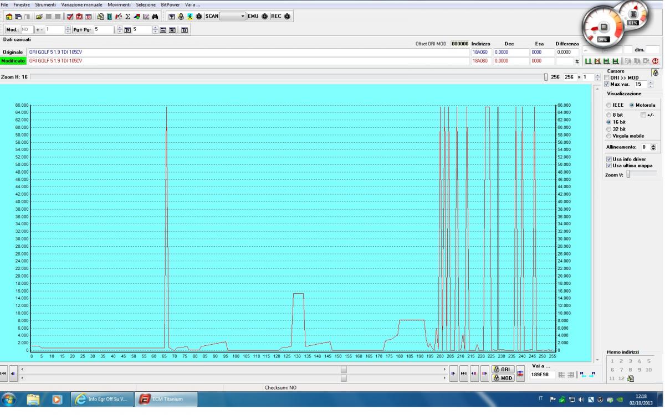Screen dimensions: 665x415
Task: Click the Originale label button
Action: 13,52
